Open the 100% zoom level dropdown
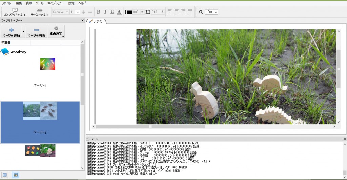The image size is (347, 180). point(211,12)
